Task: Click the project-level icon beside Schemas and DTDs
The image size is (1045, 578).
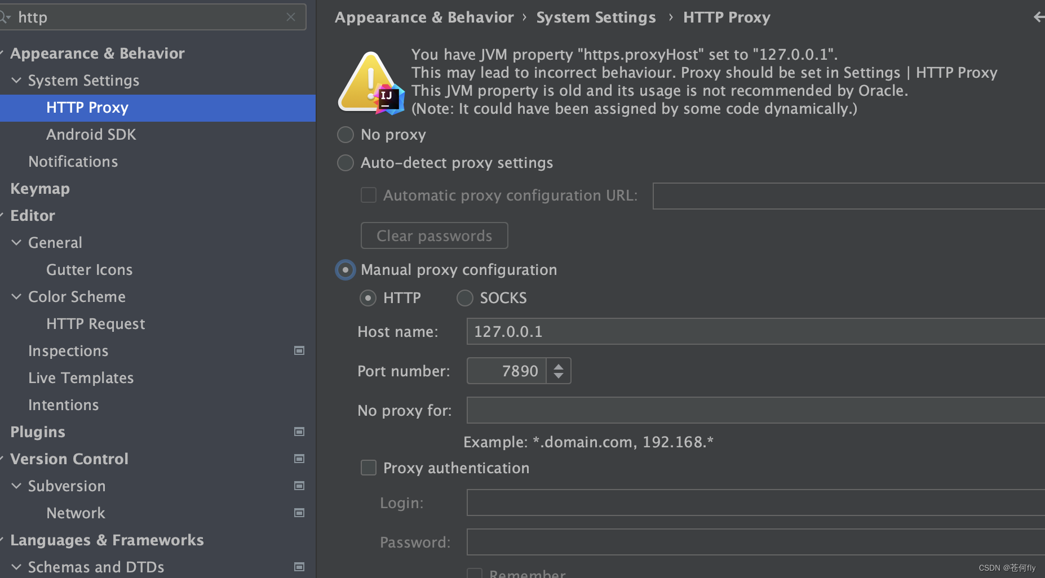Action: tap(299, 567)
